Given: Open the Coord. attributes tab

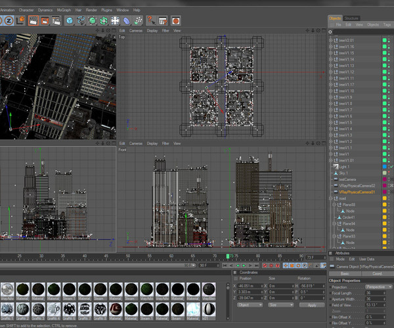Looking at the screenshot, I should pyautogui.click(x=377, y=274).
